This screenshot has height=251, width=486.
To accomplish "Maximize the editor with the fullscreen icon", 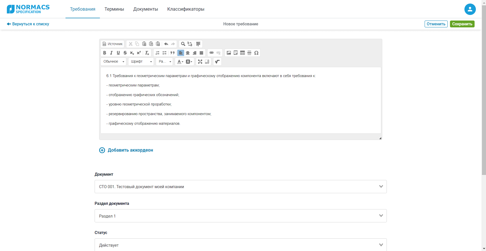I will coord(200,62).
